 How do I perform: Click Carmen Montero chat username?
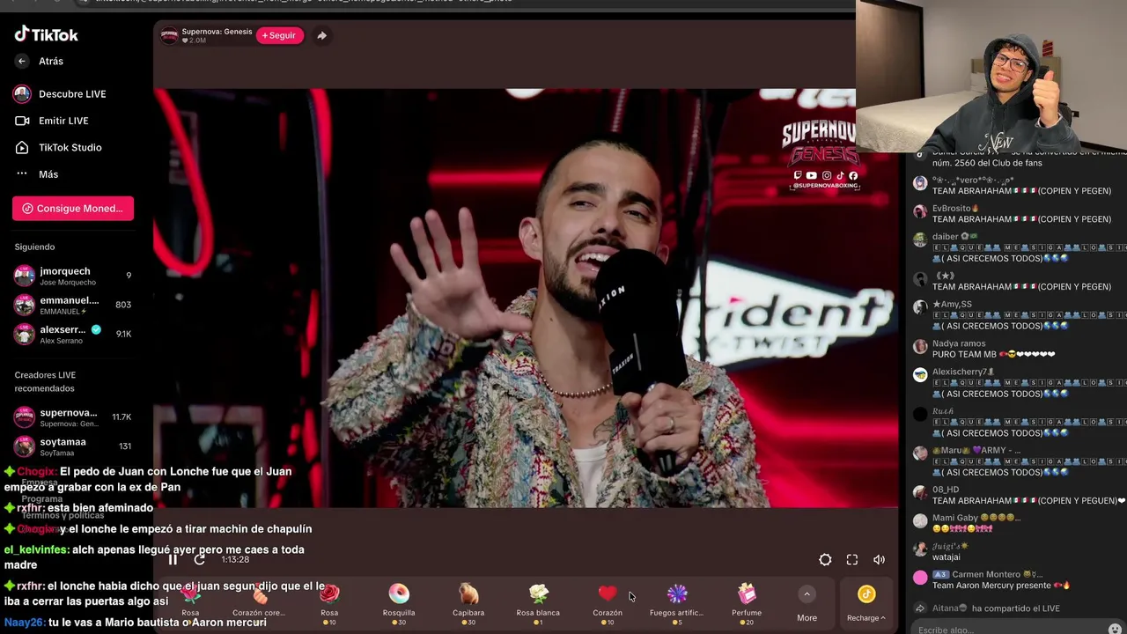(x=984, y=574)
